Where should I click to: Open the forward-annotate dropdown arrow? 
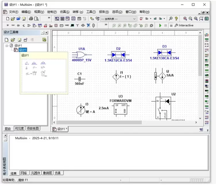(164, 19)
